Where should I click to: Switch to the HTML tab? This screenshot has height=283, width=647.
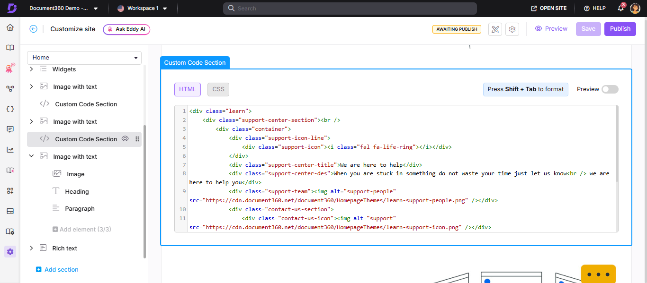[x=188, y=89]
